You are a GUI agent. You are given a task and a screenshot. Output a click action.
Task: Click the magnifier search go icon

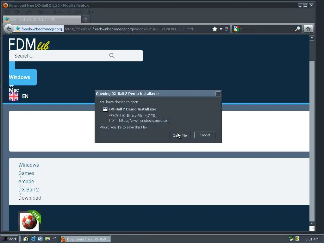[297, 29]
